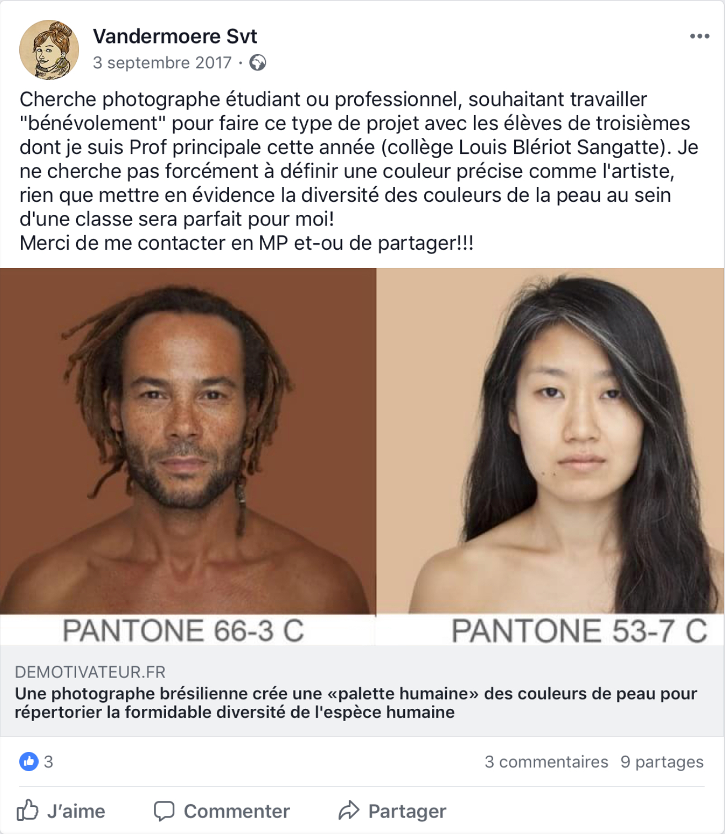View the 3 commentaires

point(546,762)
